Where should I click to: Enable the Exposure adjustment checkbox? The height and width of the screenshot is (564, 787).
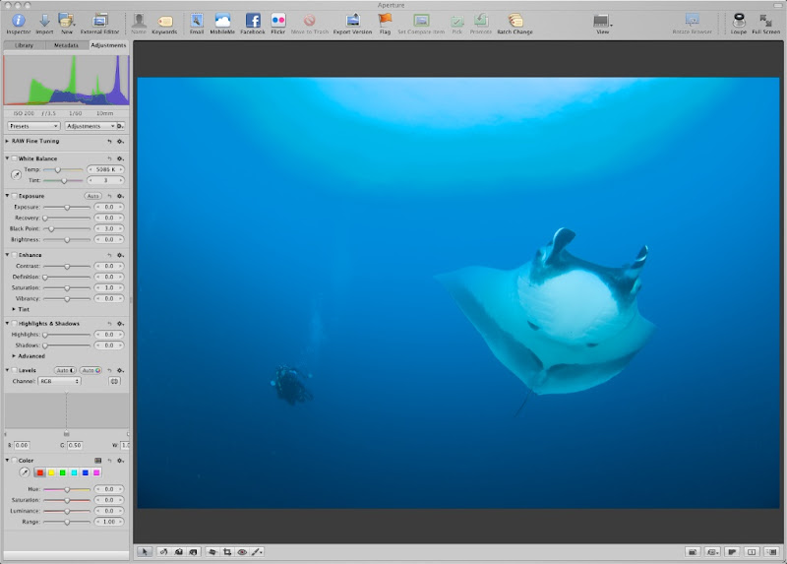15,196
